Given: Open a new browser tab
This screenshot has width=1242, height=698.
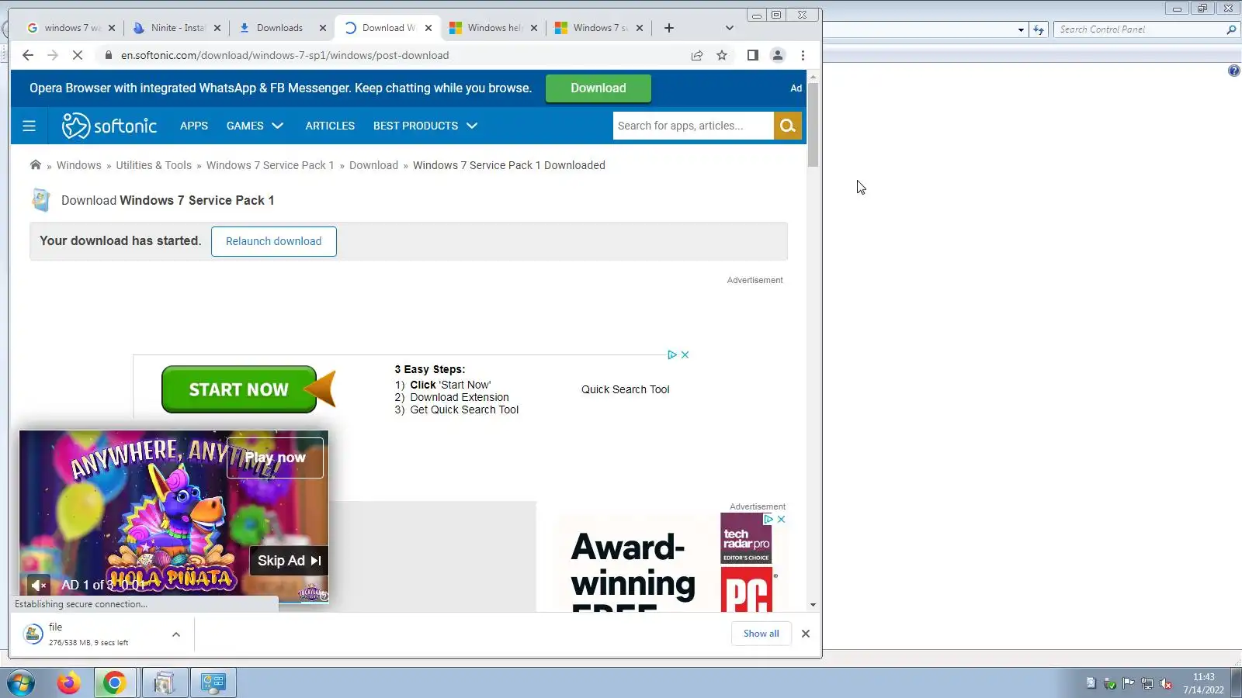Looking at the screenshot, I should (x=669, y=28).
